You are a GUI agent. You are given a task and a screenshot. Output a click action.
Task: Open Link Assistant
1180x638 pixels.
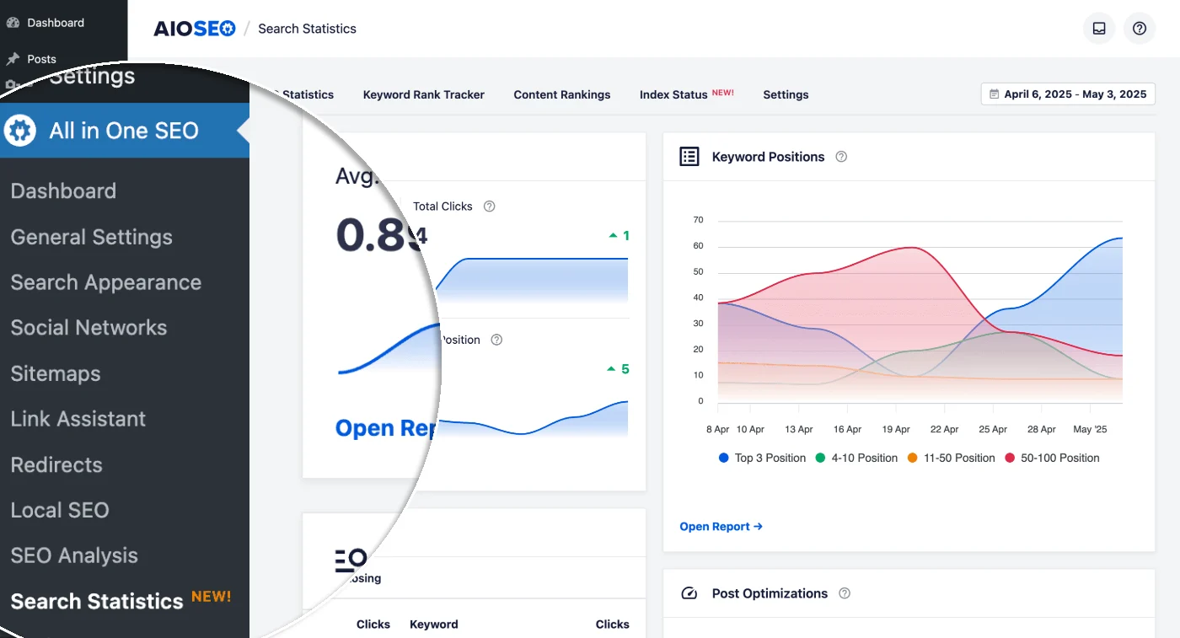click(x=78, y=419)
